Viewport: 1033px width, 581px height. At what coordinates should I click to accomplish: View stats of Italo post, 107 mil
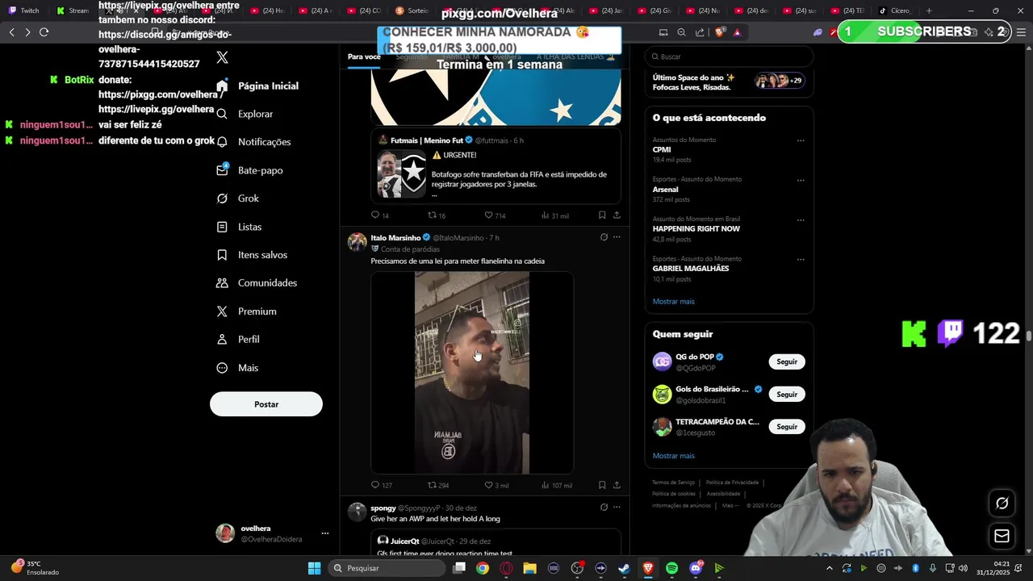[x=556, y=485]
